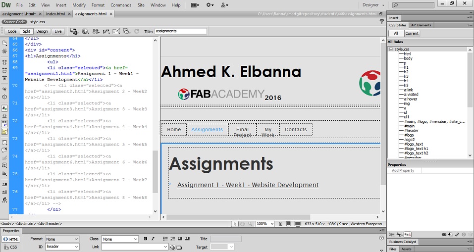Open the Designer workspace switcher
Viewport: 474px width, 252px height.
373,5
